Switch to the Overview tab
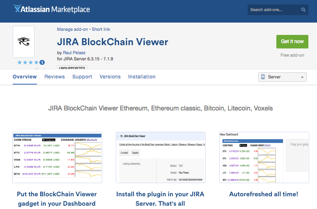 click(25, 77)
